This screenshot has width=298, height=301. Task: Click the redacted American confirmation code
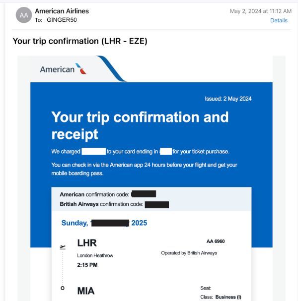144,194
